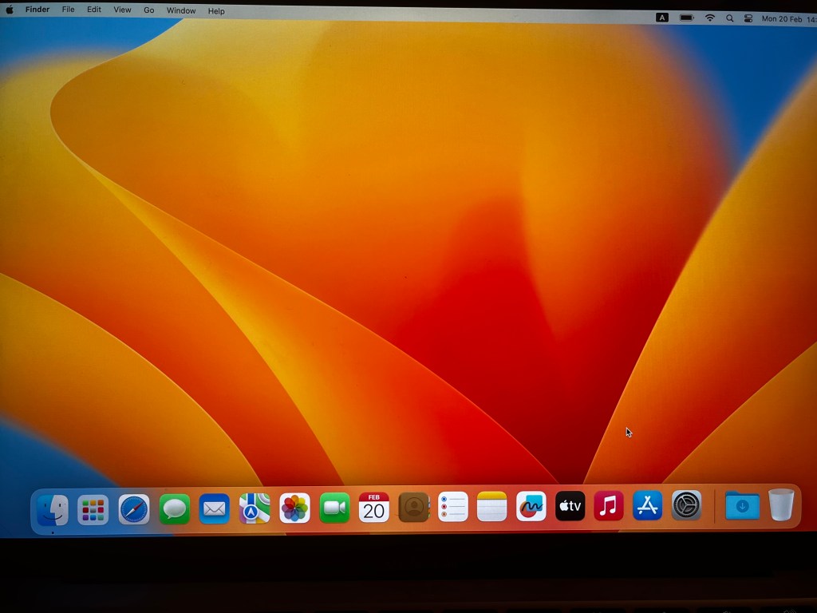
Task: Launch the Apple TV app
Action: click(570, 506)
